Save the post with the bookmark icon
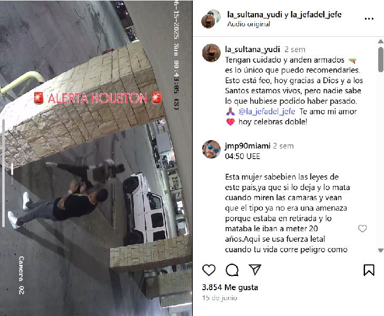 coord(369,270)
